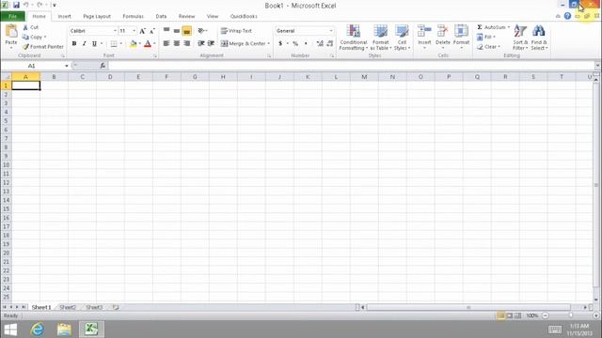Image resolution: width=602 pixels, height=338 pixels.
Task: Expand Merge & Center dropdown arrow
Action: pyautogui.click(x=268, y=44)
